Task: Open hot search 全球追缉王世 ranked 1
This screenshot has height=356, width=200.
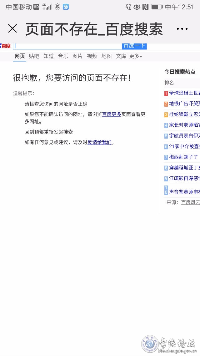Action: pos(185,93)
